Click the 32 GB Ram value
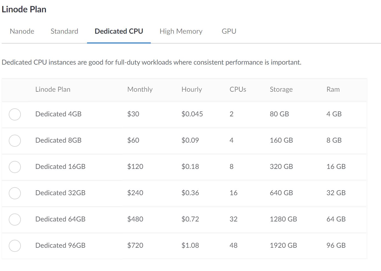This screenshot has height=271, width=381. point(336,193)
